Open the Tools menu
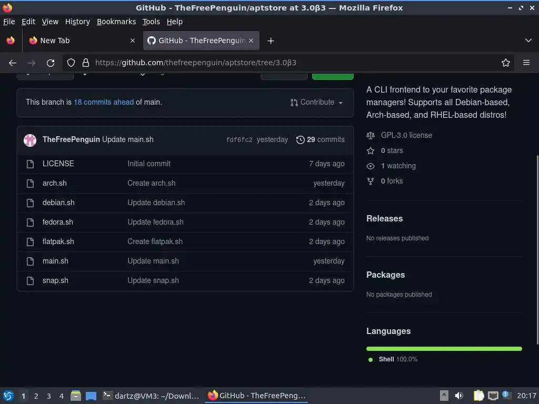539x404 pixels. [x=151, y=22]
